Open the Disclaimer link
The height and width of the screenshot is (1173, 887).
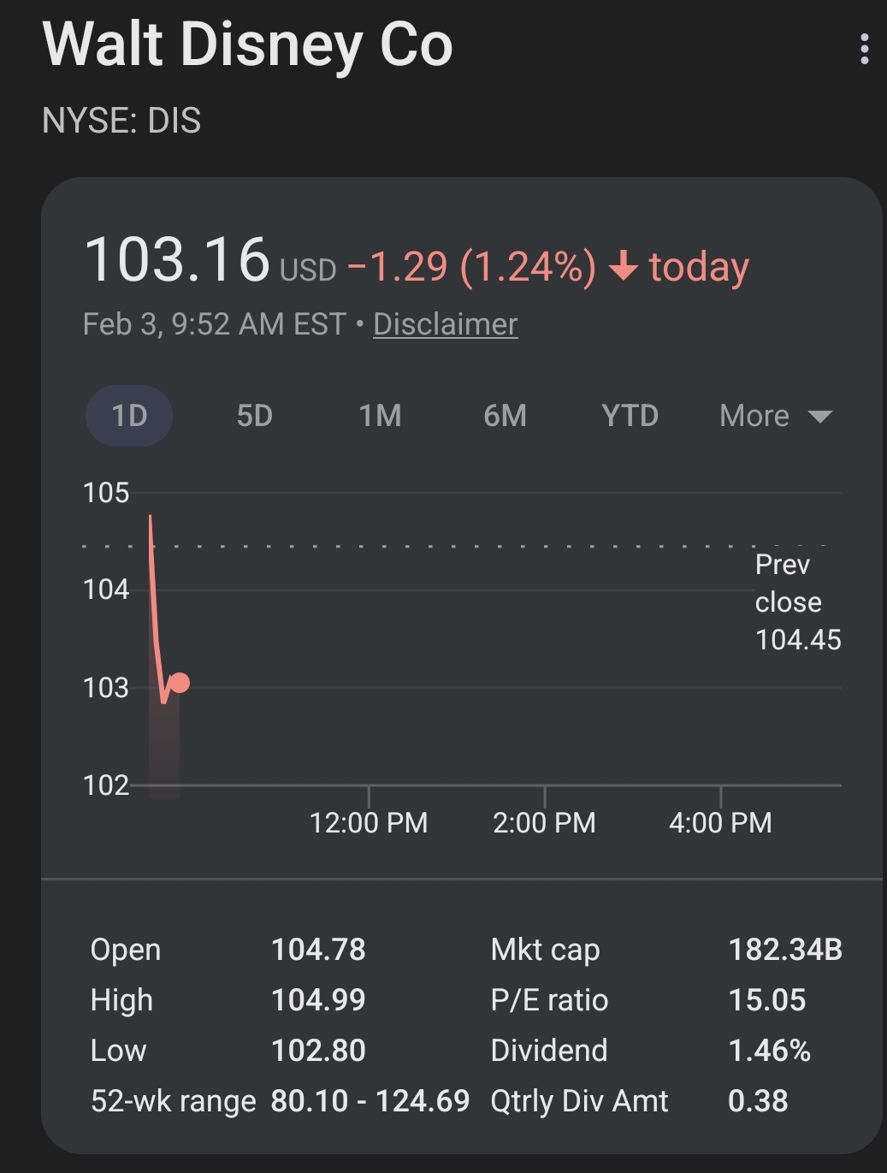445,324
